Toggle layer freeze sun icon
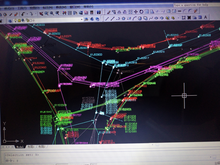The image size is (220, 165). (19, 21)
